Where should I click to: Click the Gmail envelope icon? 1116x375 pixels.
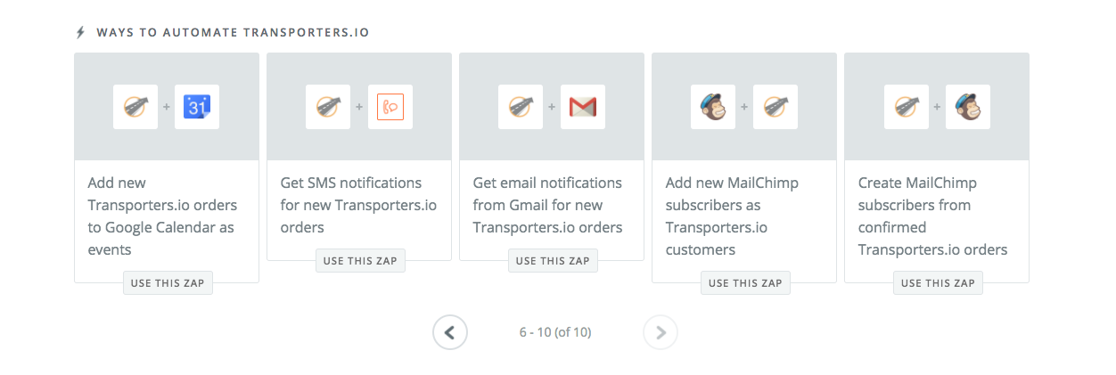point(582,107)
